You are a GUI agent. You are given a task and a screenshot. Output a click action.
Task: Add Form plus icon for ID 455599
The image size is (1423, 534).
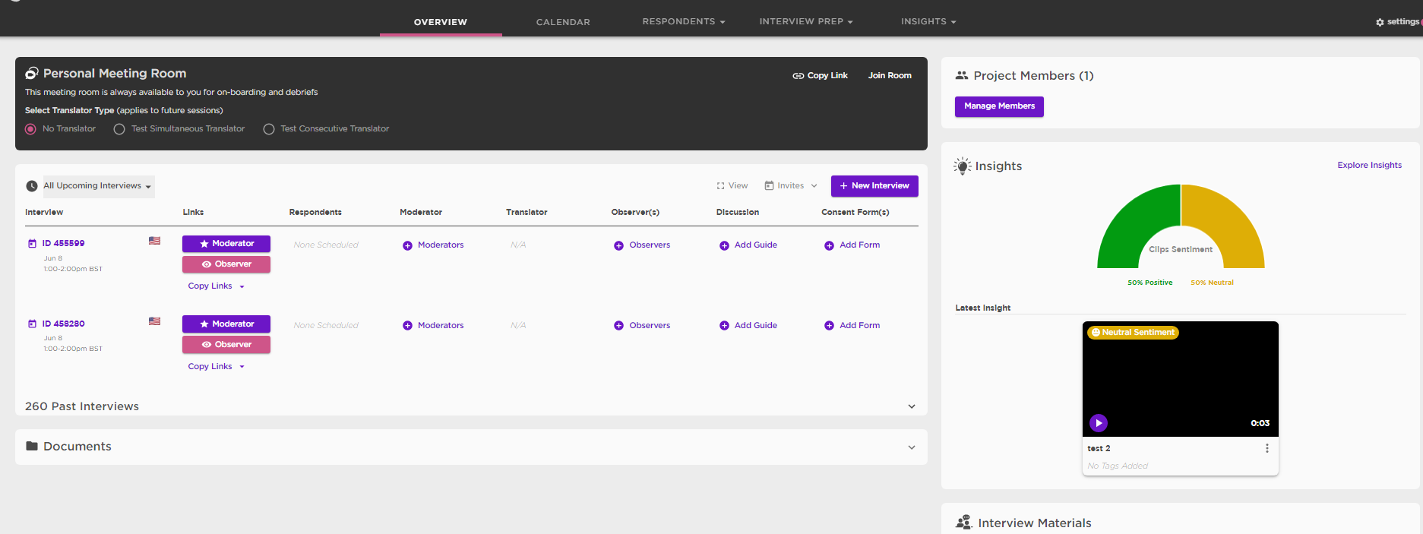pos(829,245)
